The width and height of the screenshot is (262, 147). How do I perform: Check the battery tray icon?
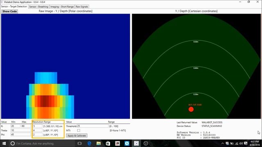pyautogui.click(x=232, y=143)
